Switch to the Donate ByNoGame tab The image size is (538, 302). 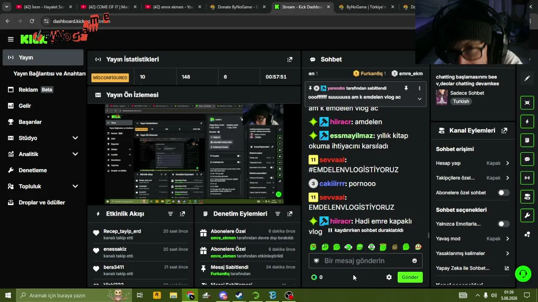tap(238, 7)
